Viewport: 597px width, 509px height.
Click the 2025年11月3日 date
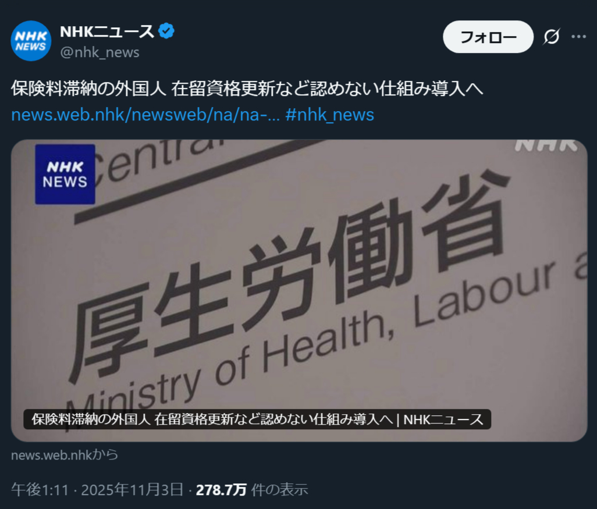tap(132, 490)
